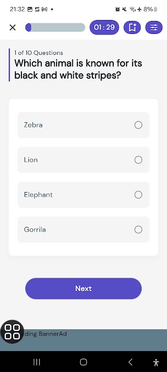Screen dimensions: 167x372
Task: Tap the 01:29 countdown timer
Action: [104, 27]
